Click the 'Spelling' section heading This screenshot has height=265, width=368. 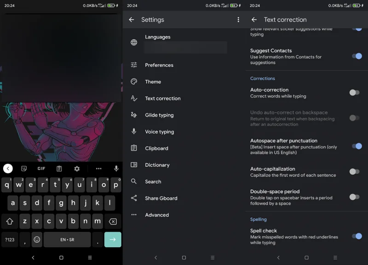pos(259,220)
